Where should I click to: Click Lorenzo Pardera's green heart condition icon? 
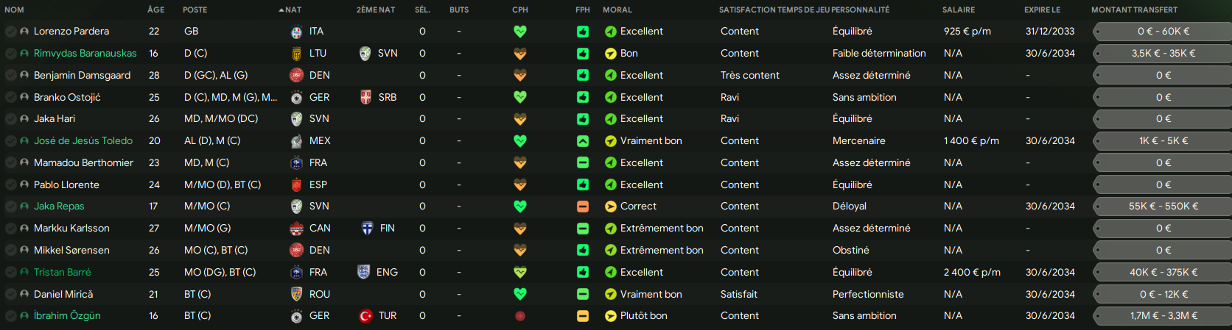(520, 32)
